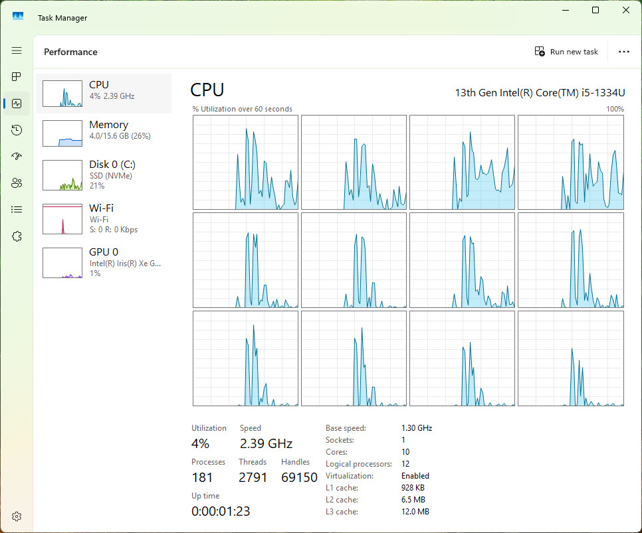Select the CPU performance entry

coord(104,94)
